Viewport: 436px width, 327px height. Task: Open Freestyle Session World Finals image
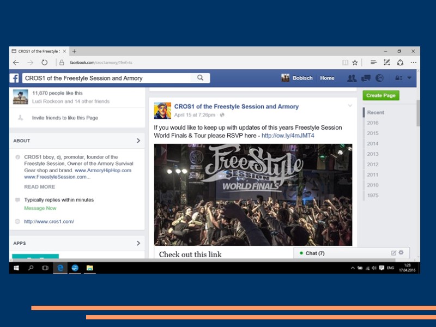pyautogui.click(x=253, y=195)
